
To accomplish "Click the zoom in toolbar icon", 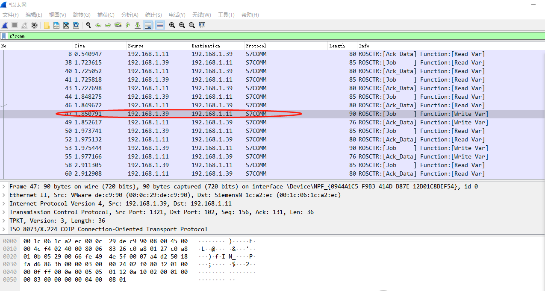I will (172, 25).
